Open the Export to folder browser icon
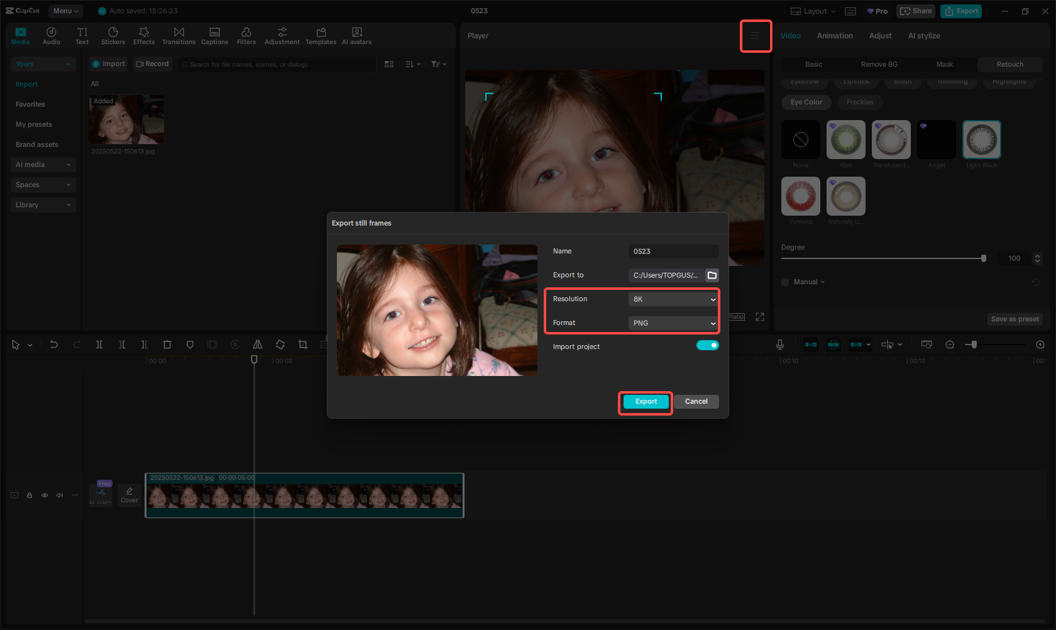1056x630 pixels. point(712,275)
